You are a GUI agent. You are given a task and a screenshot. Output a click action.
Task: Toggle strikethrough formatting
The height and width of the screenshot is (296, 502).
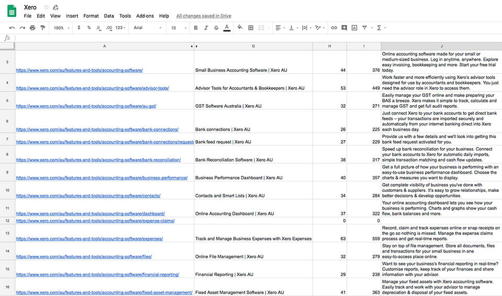(216, 28)
